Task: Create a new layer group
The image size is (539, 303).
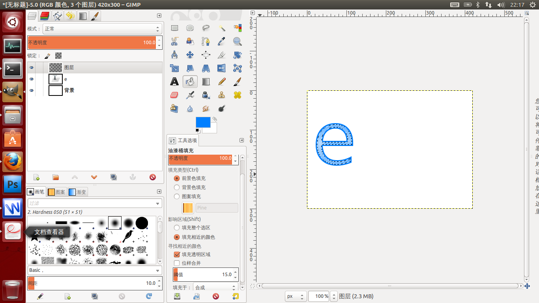Action: point(56,177)
